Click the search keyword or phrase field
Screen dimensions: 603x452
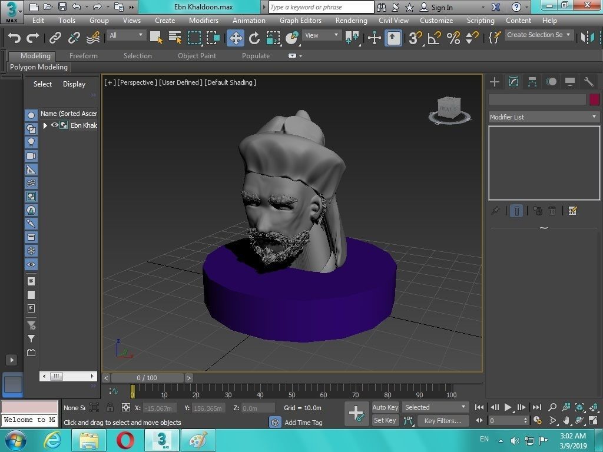pyautogui.click(x=321, y=7)
